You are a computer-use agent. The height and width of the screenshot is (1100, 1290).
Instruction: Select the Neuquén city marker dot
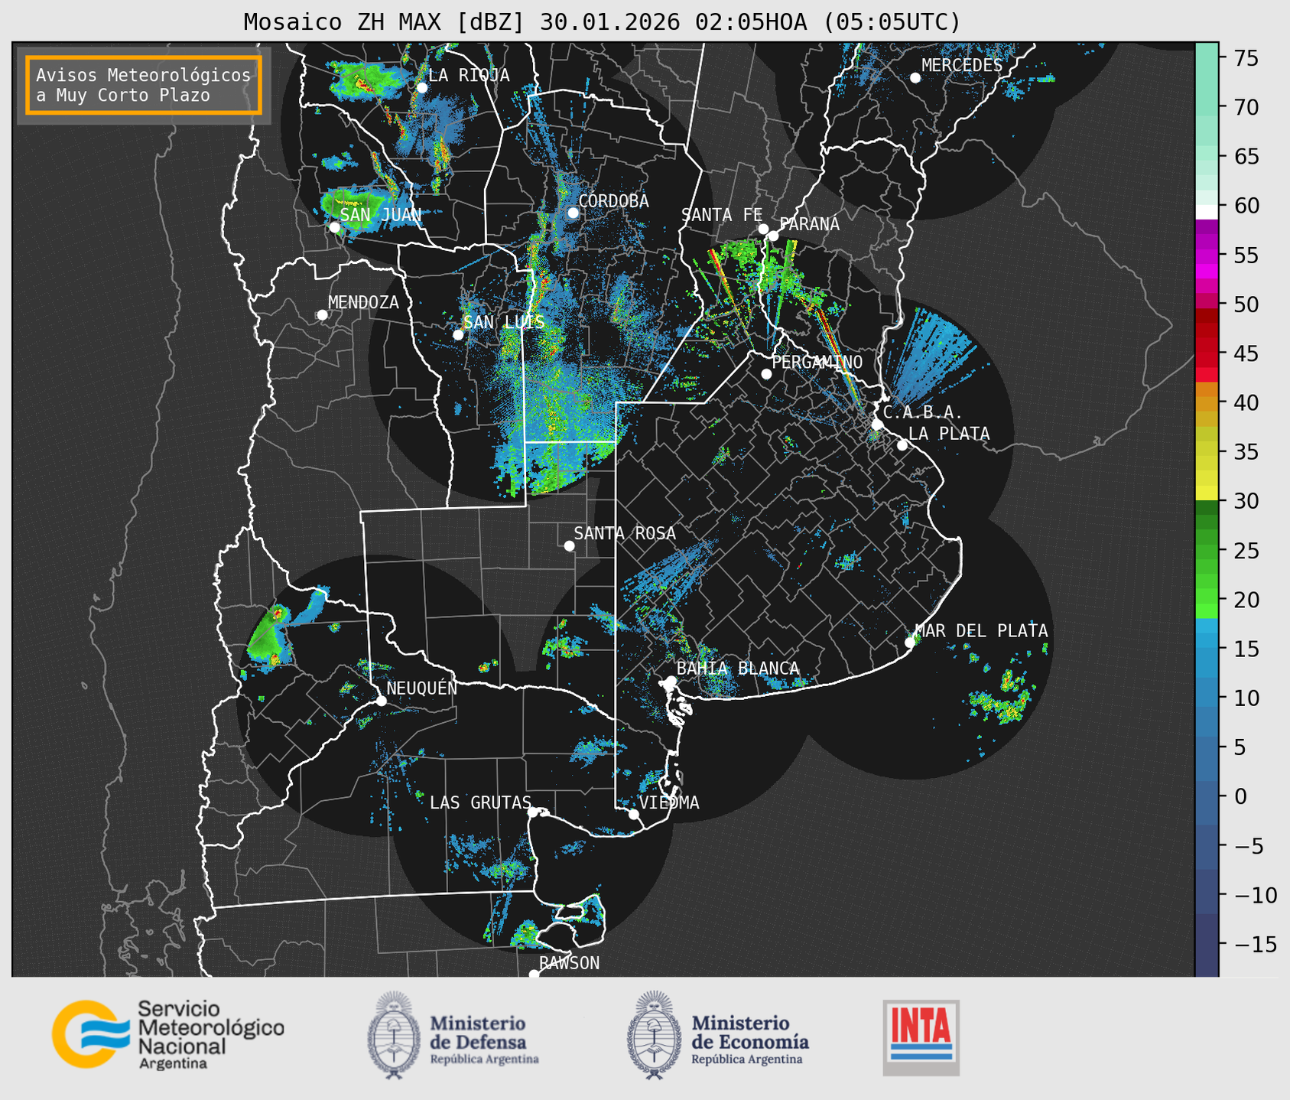tap(381, 701)
